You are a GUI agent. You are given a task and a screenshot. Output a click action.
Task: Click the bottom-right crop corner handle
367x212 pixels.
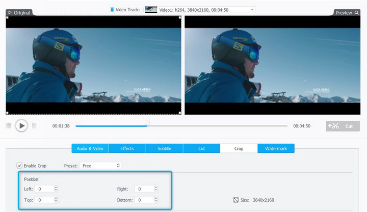181,113
